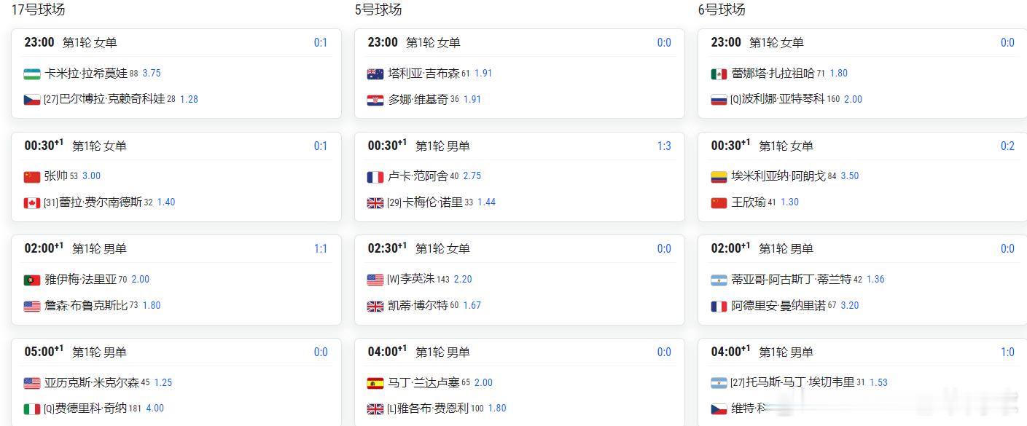Open the 6号球场 court heading
Screen dimensions: 1027x426
[x=722, y=9]
